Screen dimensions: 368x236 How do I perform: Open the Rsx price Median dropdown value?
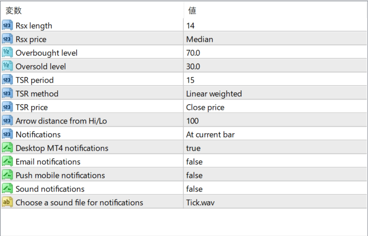coord(275,39)
